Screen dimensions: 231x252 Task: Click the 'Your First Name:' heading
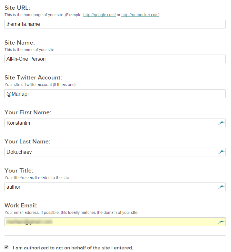(28, 112)
